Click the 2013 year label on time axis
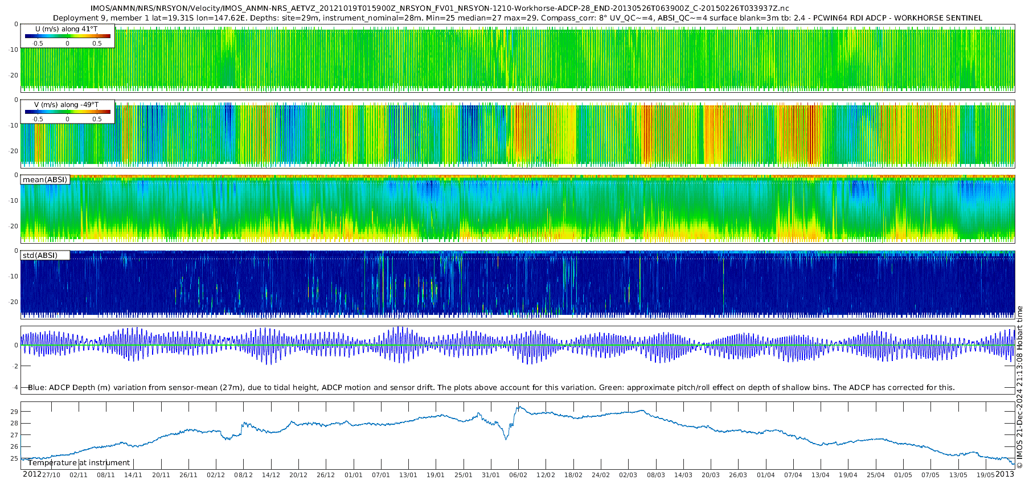This screenshot has height=484, width=1025. (x=1004, y=475)
